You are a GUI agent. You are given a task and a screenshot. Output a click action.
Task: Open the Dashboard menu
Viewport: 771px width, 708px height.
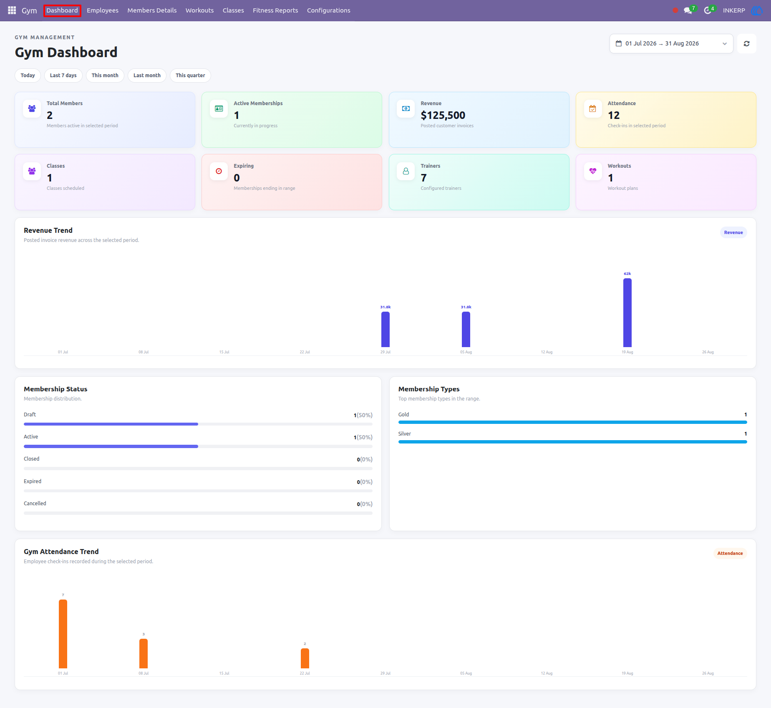click(x=62, y=10)
